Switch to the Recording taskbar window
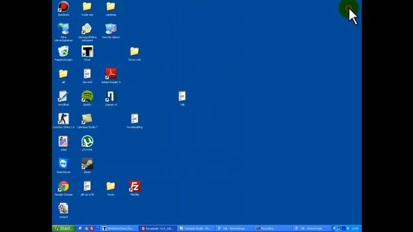The width and height of the screenshot is (413, 232). pos(274,229)
